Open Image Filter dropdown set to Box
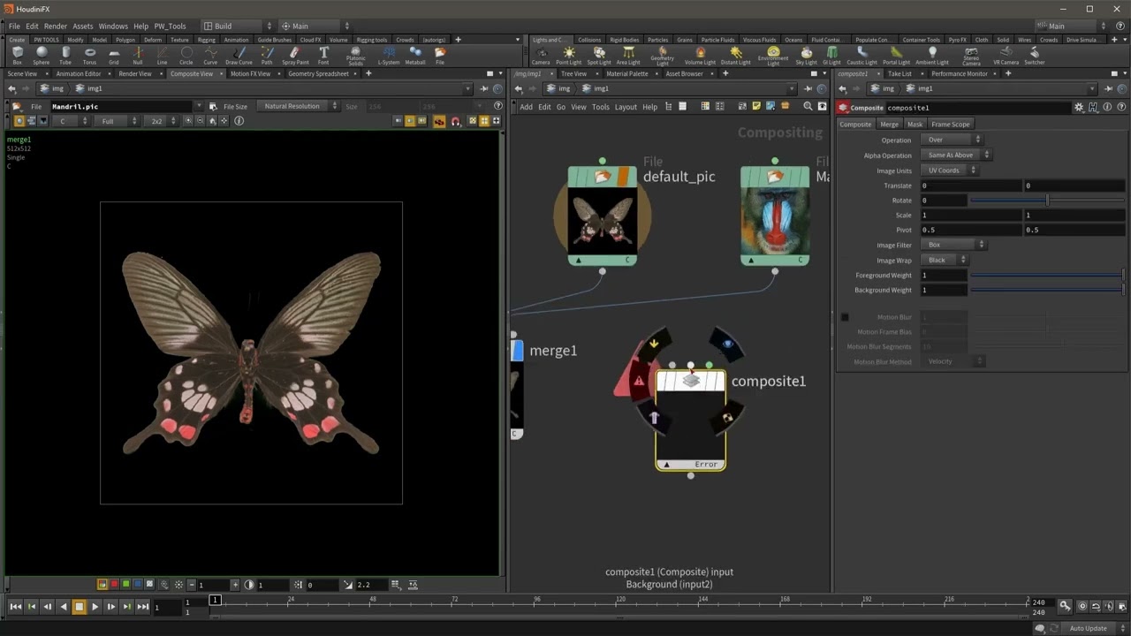Screen dimensions: 1131x636 click(953, 245)
